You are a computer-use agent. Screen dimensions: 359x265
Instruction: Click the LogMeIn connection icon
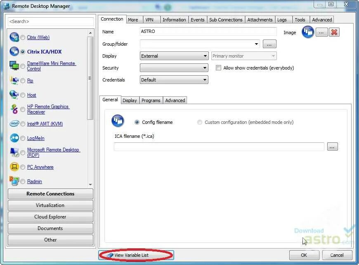pos(14,138)
